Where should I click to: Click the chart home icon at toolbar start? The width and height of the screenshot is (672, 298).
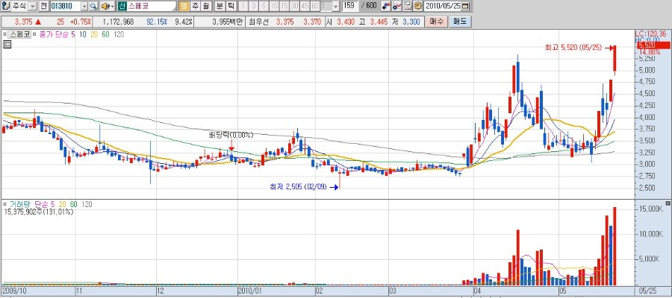(x=5, y=6)
